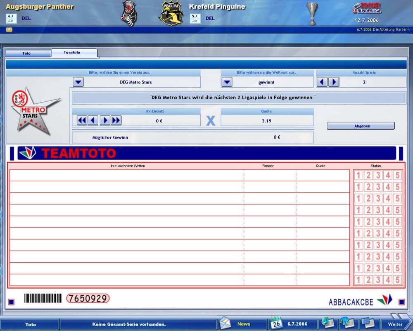Screen dimensions: 413x331
Task: Click the Anzahl Spiele value 2
Action: pos(364,82)
